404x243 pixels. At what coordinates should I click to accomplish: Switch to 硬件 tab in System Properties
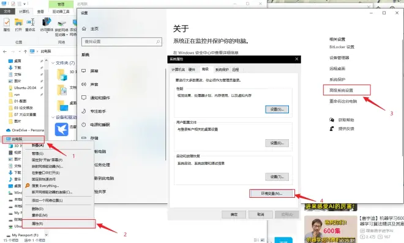[x=192, y=70]
